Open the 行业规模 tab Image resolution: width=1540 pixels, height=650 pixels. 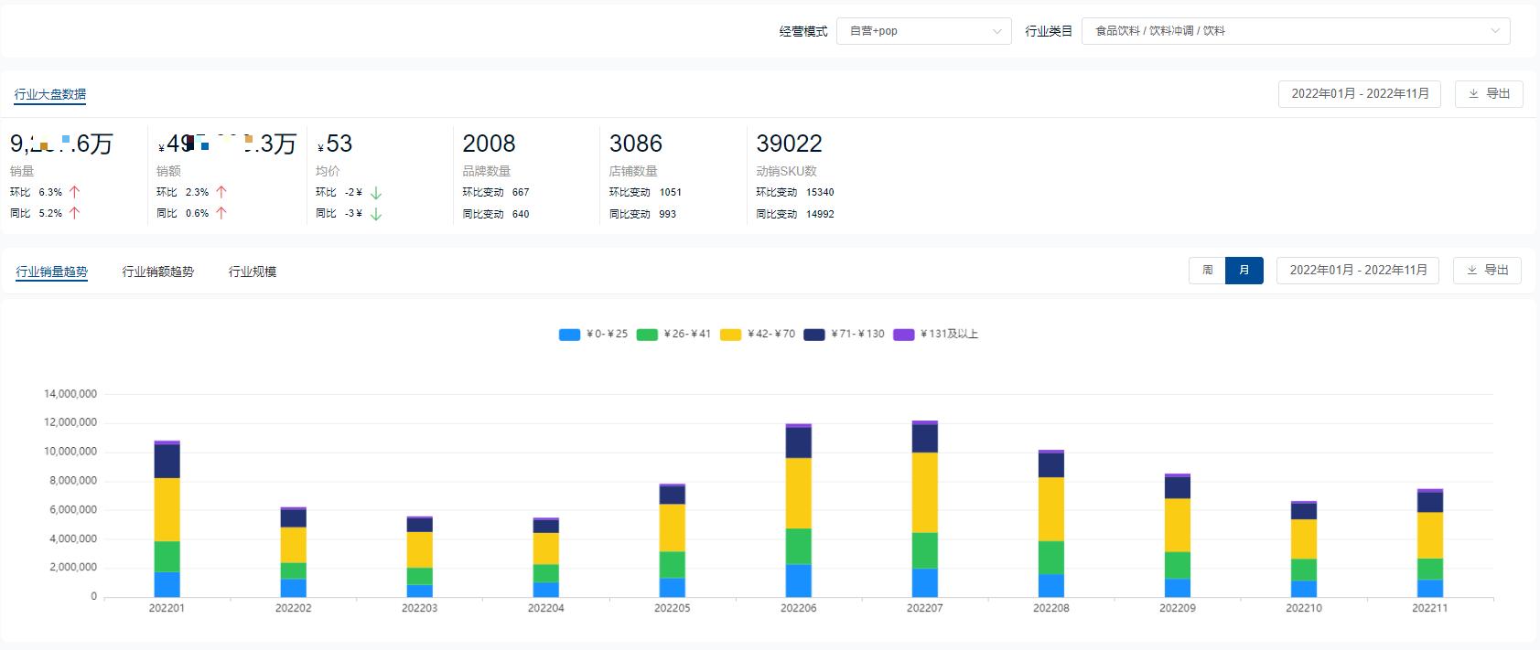pyautogui.click(x=253, y=272)
